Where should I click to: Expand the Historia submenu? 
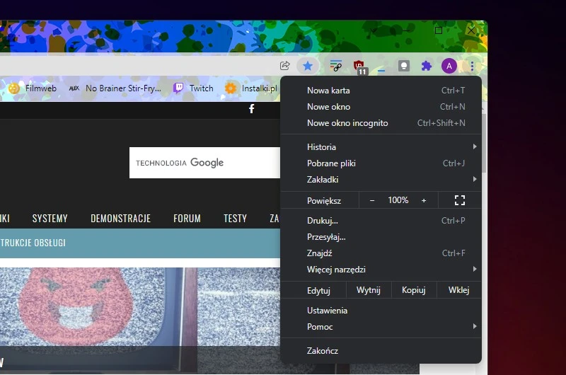[x=381, y=147]
